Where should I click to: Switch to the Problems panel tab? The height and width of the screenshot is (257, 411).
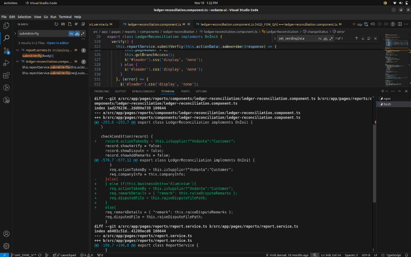pyautogui.click(x=101, y=91)
